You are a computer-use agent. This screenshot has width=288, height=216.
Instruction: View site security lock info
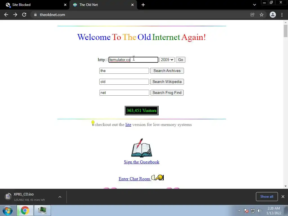pos(35,15)
